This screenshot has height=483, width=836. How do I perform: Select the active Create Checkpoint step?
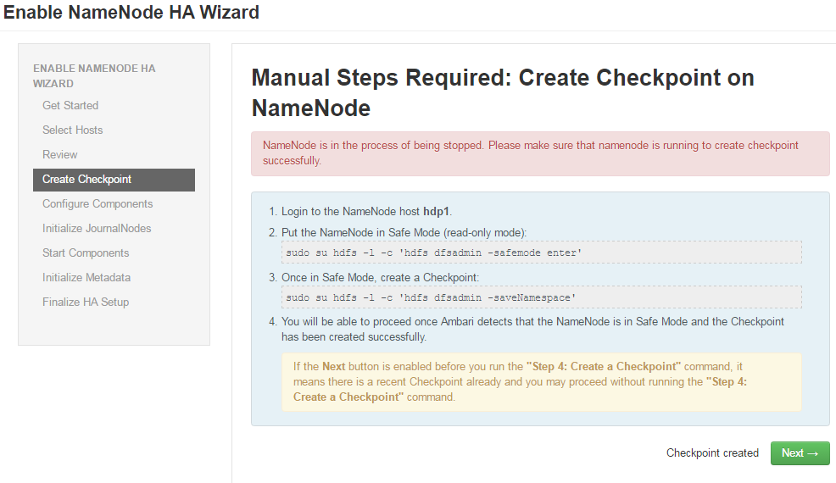114,180
